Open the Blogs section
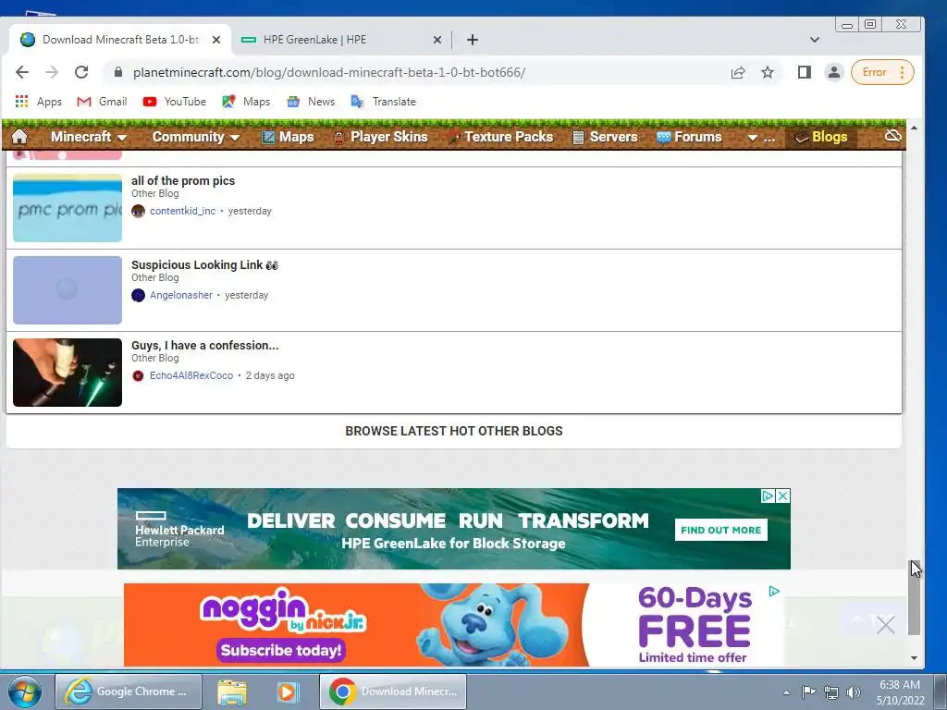The width and height of the screenshot is (947, 710). 821,137
